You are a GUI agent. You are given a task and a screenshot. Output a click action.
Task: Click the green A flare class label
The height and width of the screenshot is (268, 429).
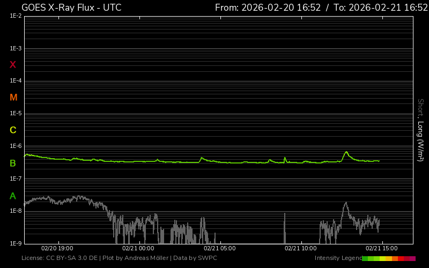pyautogui.click(x=13, y=196)
